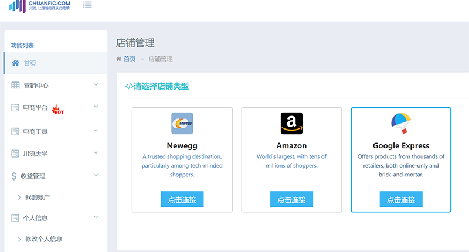469x252 pixels.
Task: Click the arrow beside 修改个人信息
Action: [x=19, y=239]
